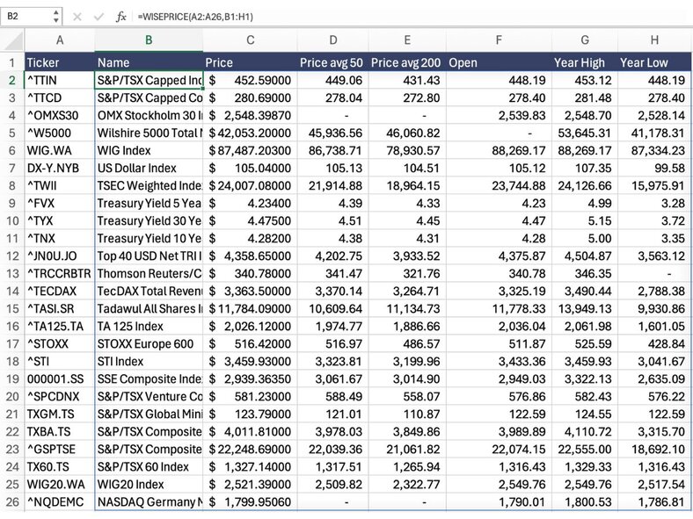
Task: Select the ^TRCCRBTR ticker cell
Action: click(x=60, y=274)
